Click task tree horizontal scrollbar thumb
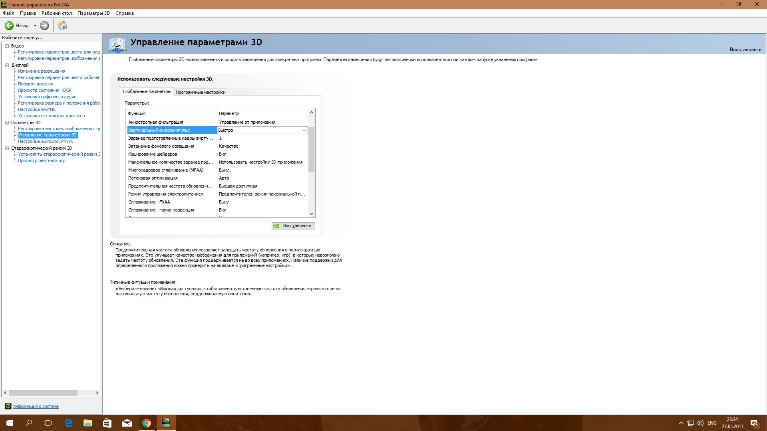 (x=43, y=393)
